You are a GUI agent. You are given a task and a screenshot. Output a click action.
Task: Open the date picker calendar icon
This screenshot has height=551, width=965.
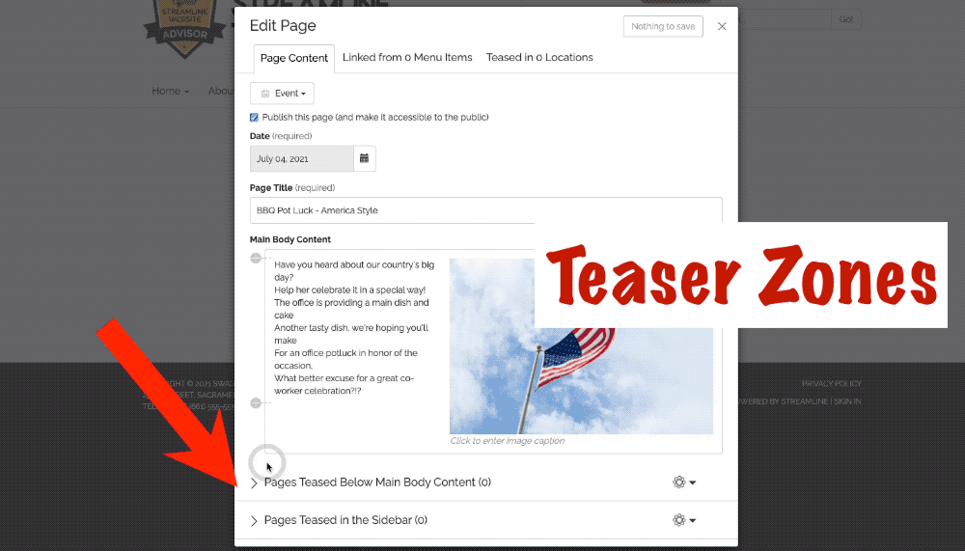tap(365, 159)
